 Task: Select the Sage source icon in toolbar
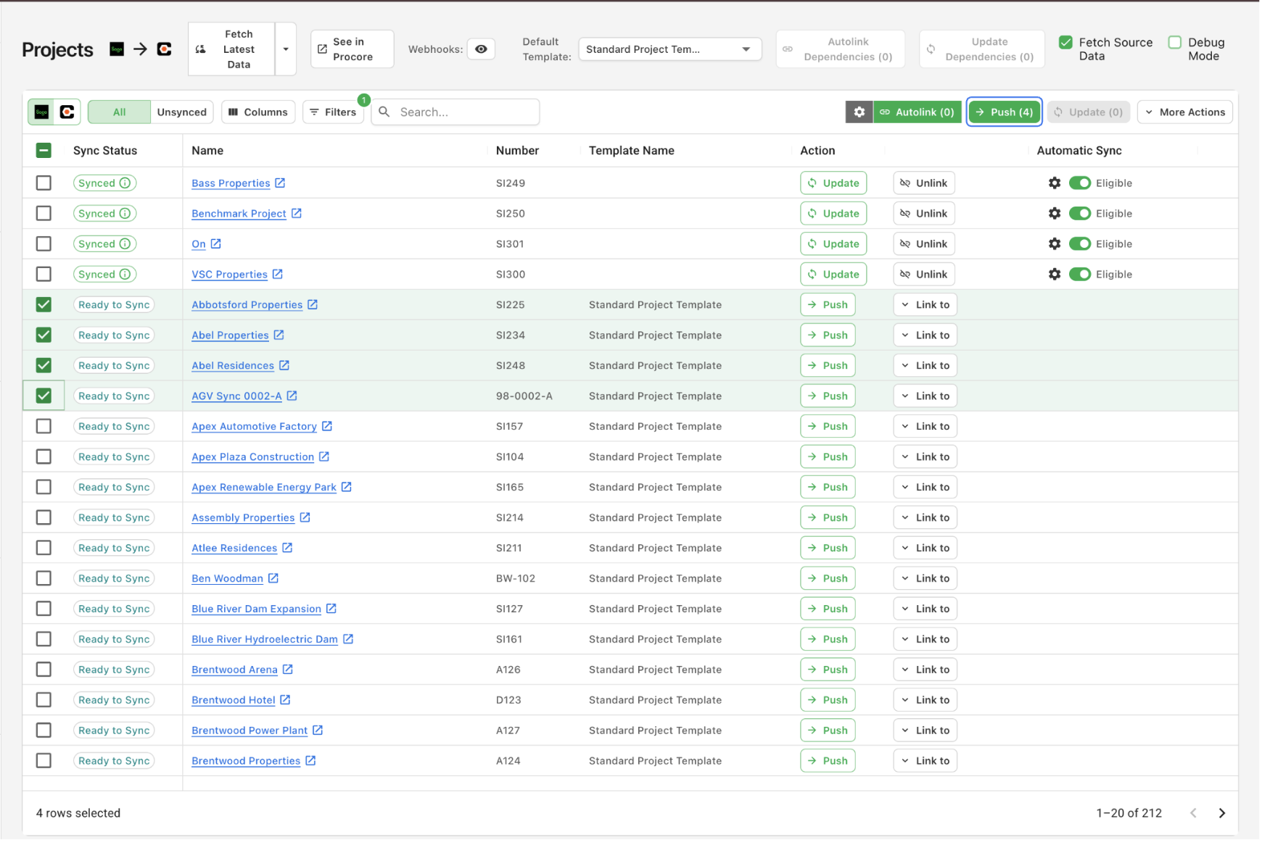point(42,112)
